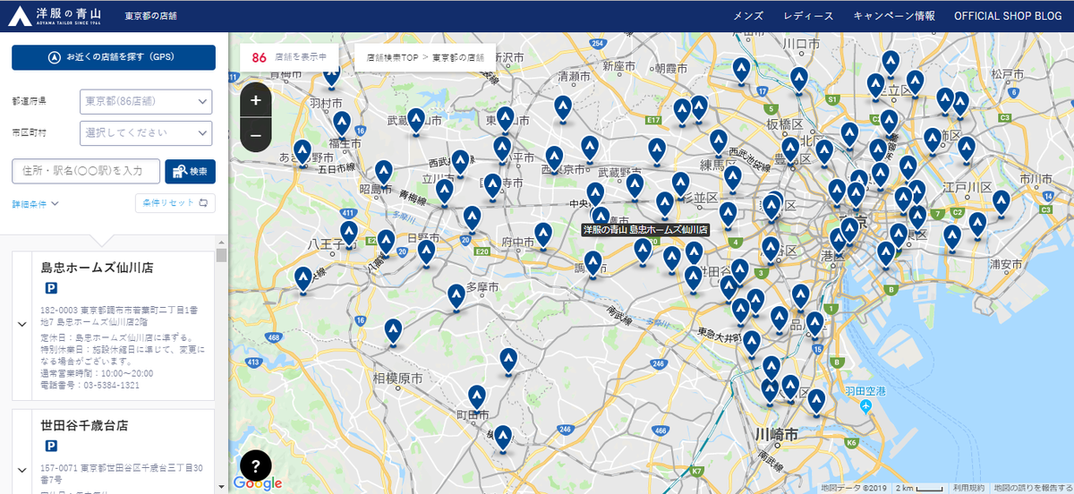This screenshot has width=1074, height=494.
Task: Select the store pin beside 羽村市 label
Action: [x=332, y=74]
